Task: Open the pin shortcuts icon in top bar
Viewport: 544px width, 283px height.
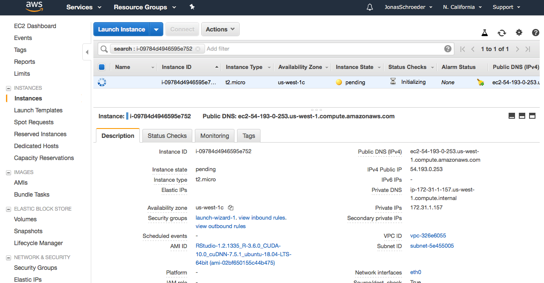Action: coord(192,7)
